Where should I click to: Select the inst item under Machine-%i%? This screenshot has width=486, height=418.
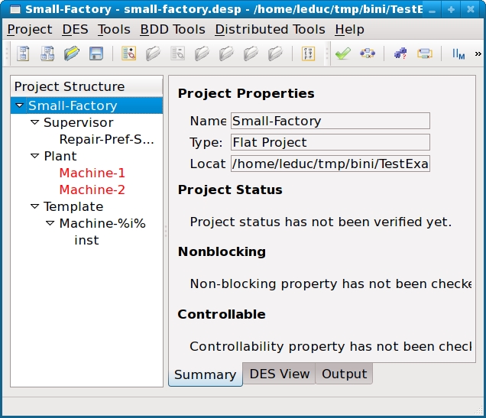pos(86,240)
